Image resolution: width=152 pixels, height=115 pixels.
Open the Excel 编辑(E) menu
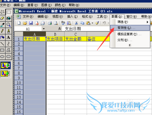43,16
